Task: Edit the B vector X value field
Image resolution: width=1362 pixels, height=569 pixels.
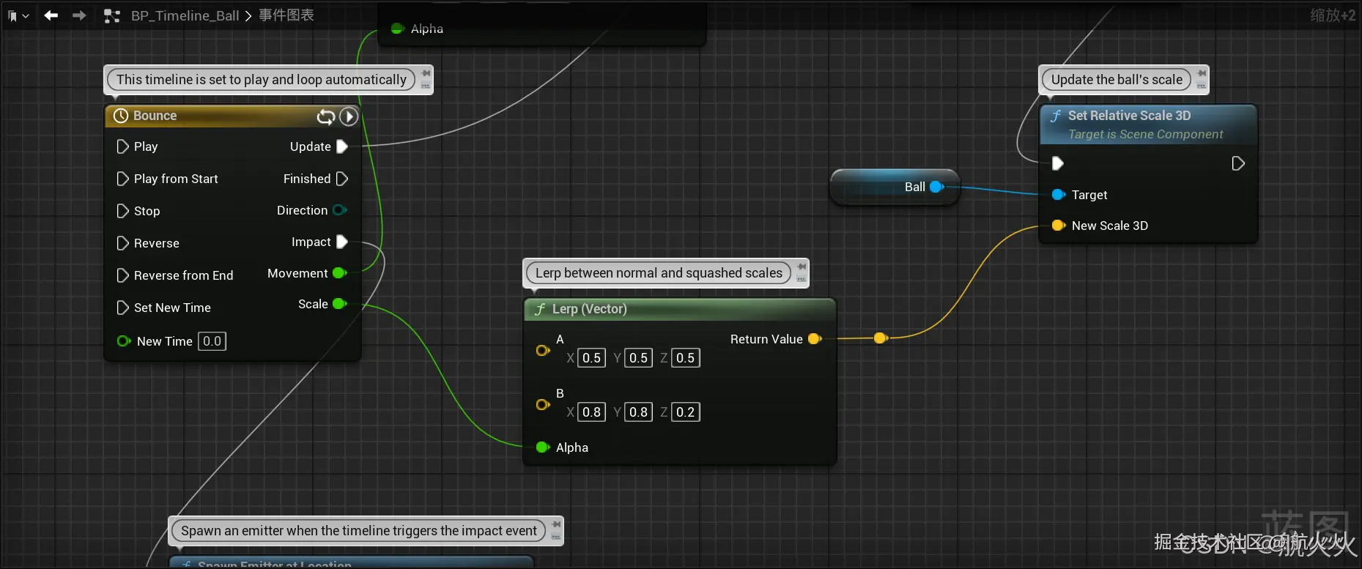Action: 591,412
